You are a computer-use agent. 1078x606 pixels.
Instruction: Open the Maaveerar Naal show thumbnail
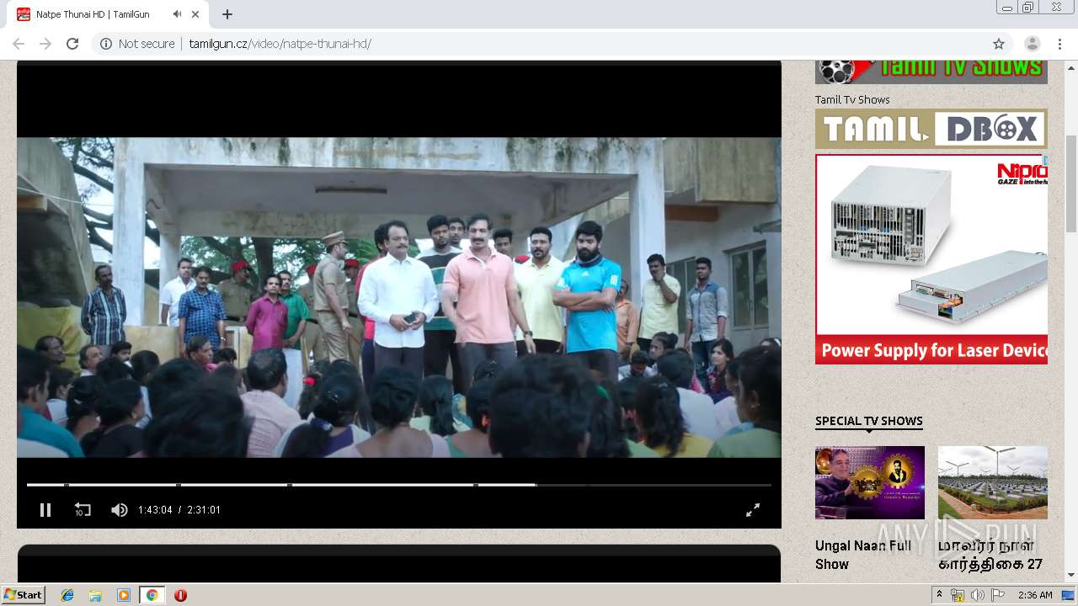click(x=993, y=482)
